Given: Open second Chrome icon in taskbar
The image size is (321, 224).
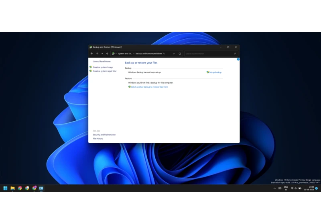Looking at the screenshot, I should click(27, 188).
